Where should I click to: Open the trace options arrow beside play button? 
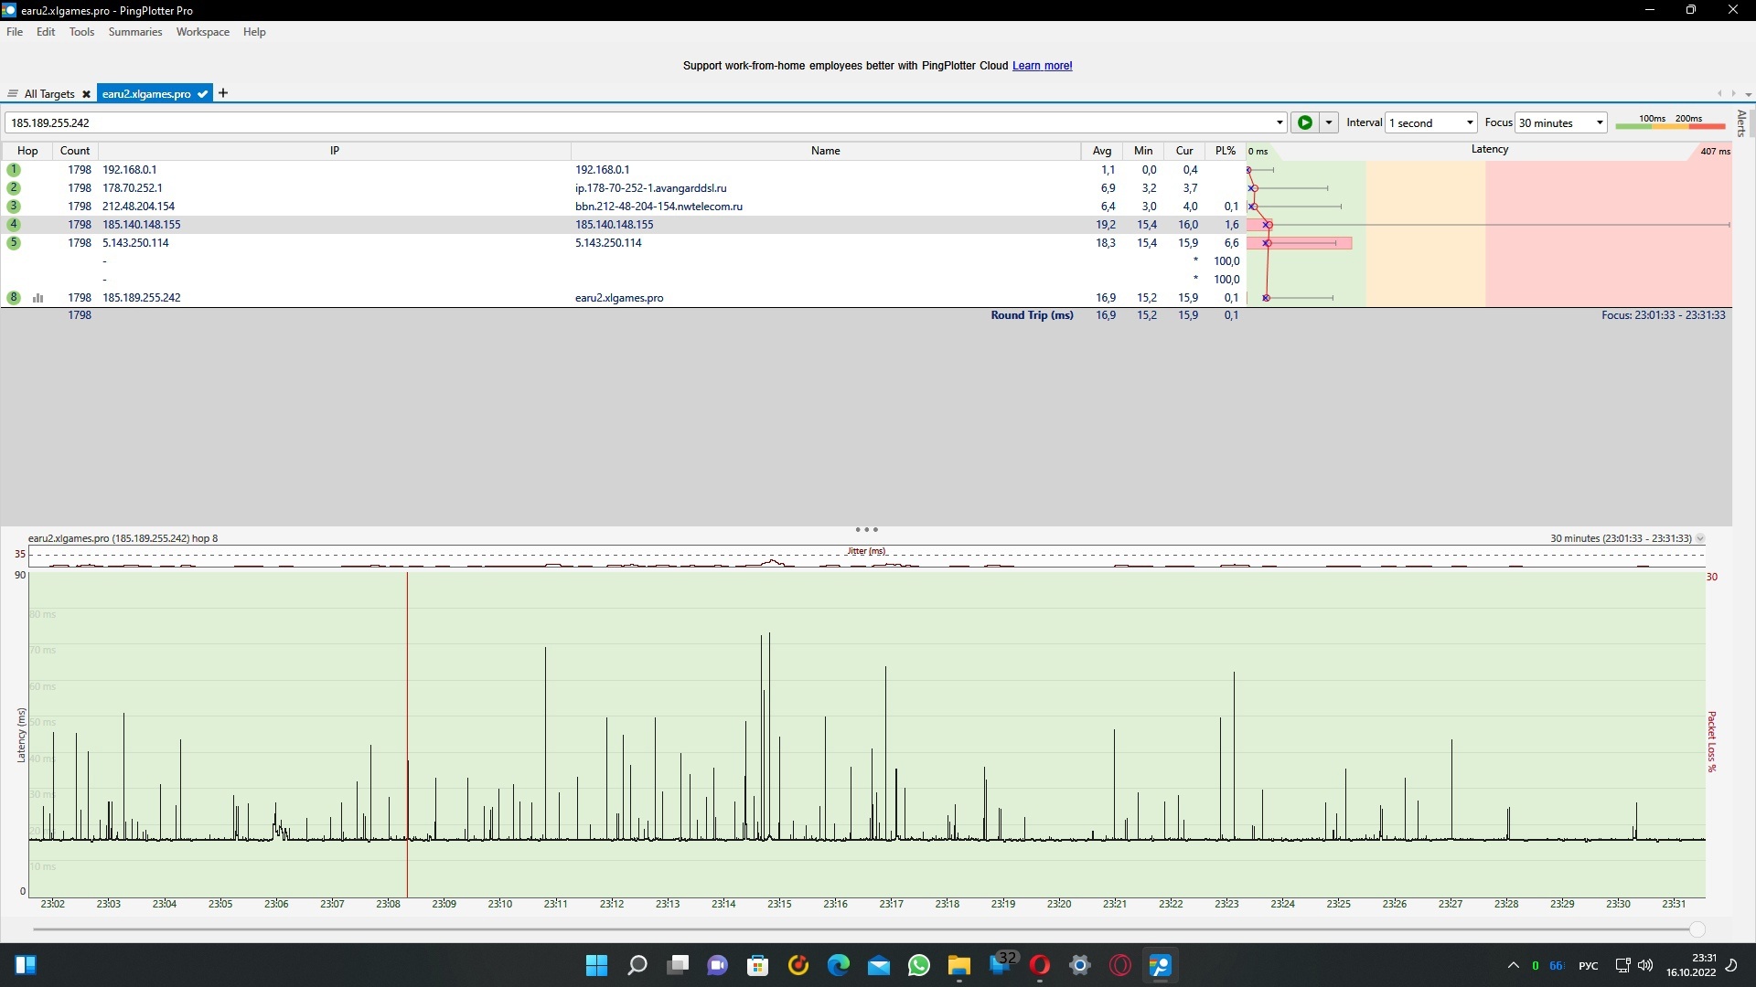1329,122
